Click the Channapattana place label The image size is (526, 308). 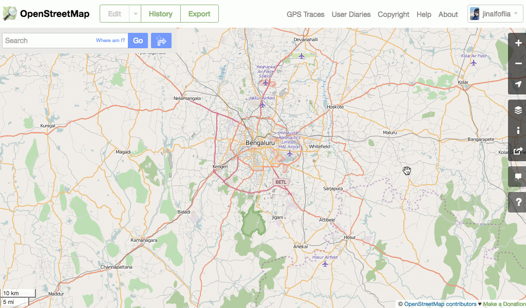(117, 267)
